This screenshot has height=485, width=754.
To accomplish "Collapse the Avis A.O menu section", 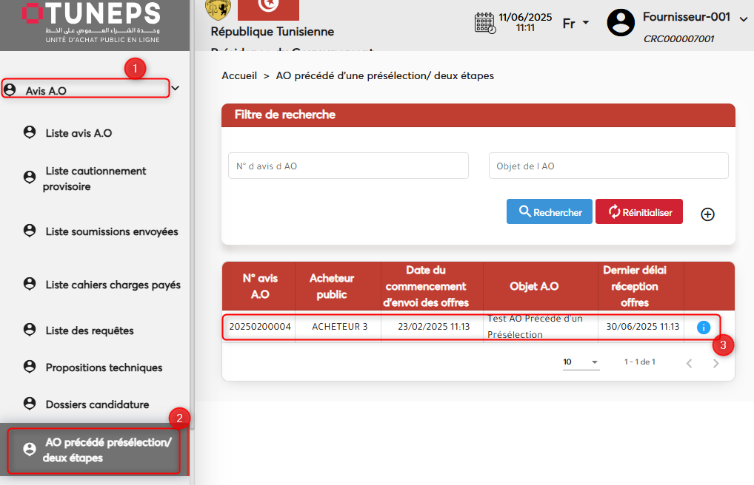I will [176, 89].
